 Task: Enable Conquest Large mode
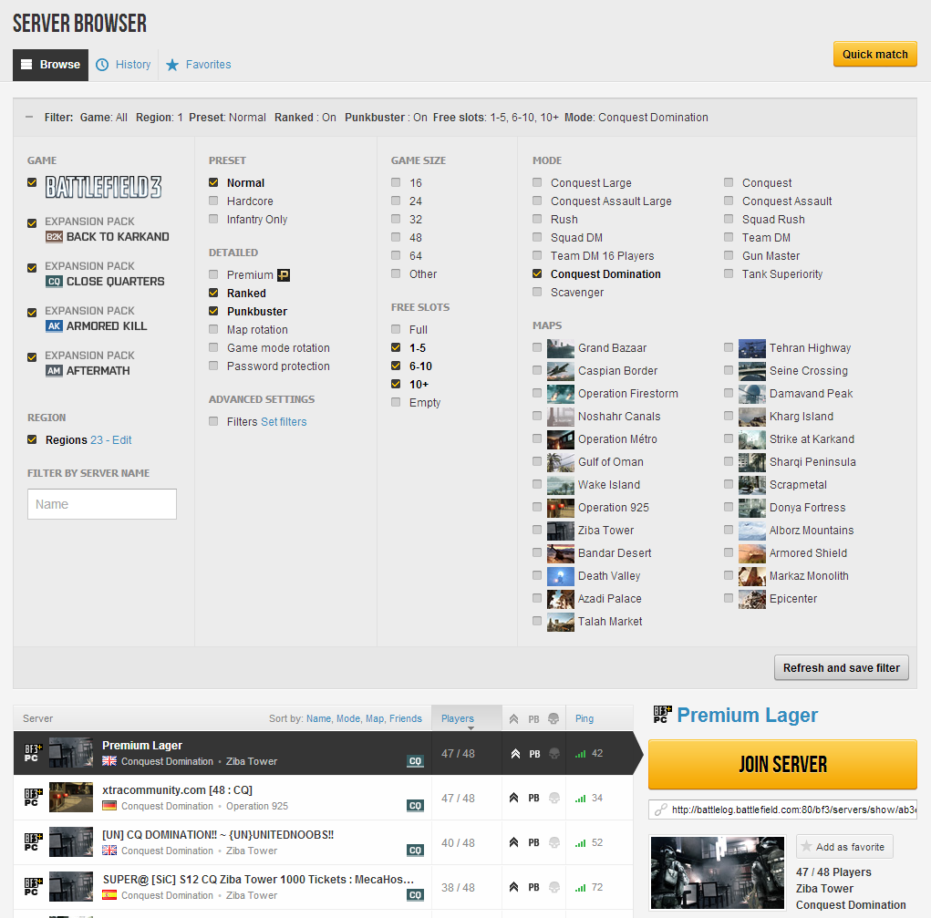click(x=537, y=182)
